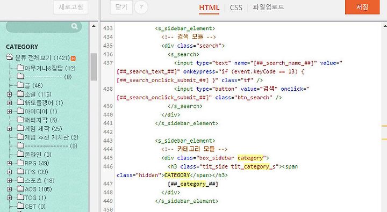Expand the 스포츠 (18) category
Image resolution: width=387 pixels, height=212 pixels.
click(x=9, y=180)
